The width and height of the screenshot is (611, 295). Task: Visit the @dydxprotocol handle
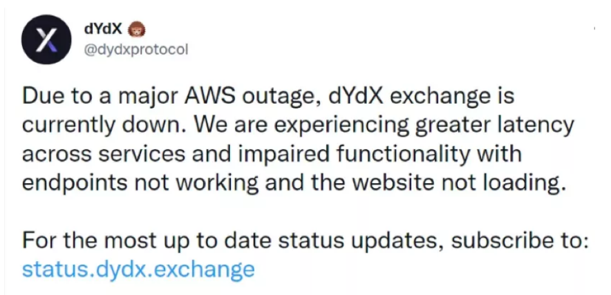(x=135, y=50)
